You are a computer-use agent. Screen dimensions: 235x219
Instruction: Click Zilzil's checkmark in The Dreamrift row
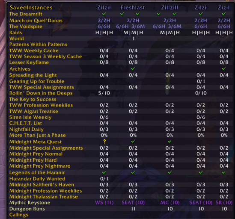click(104, 14)
